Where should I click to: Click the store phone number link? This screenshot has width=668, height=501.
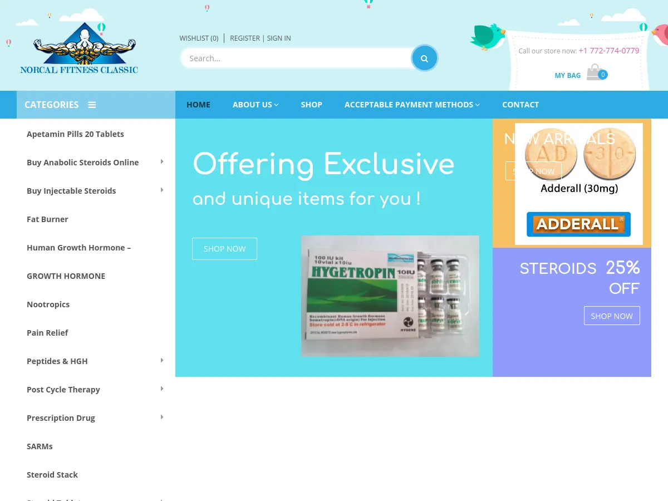pyautogui.click(x=609, y=51)
